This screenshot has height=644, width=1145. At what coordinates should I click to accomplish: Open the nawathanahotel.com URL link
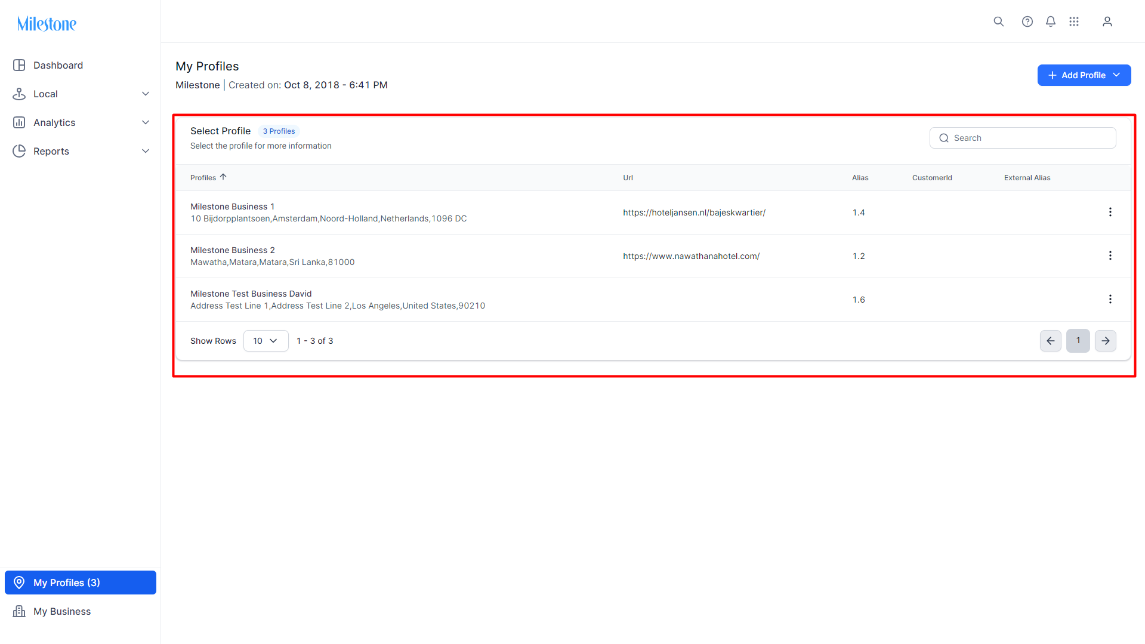(x=691, y=256)
